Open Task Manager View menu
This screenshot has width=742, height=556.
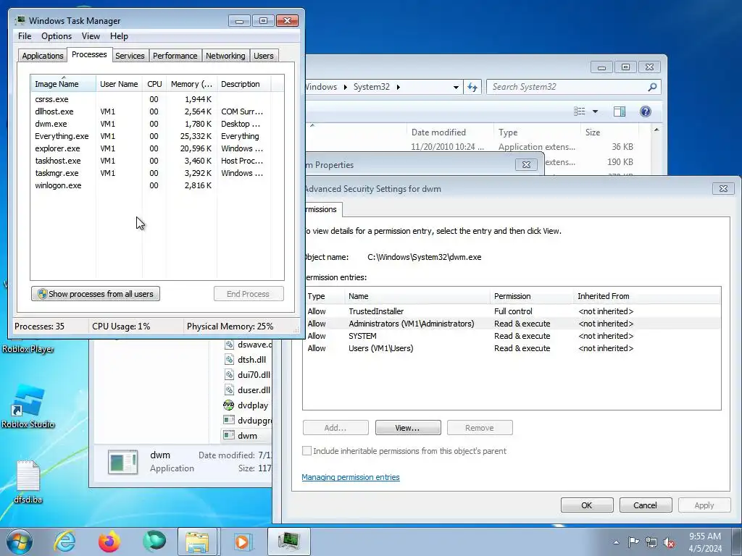point(91,36)
